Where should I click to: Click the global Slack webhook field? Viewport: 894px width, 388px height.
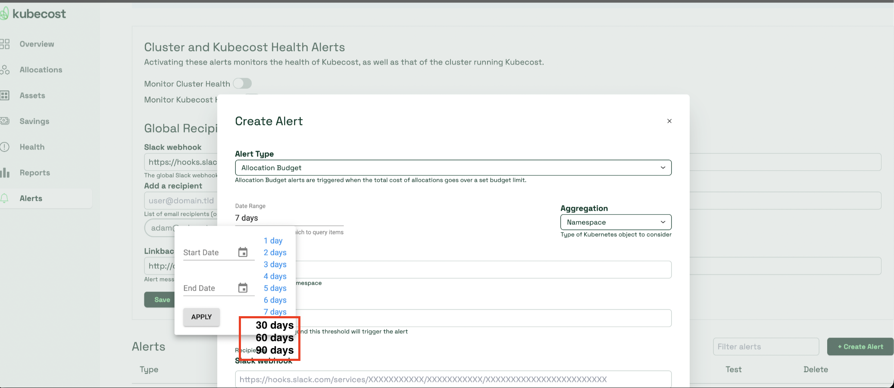click(181, 162)
